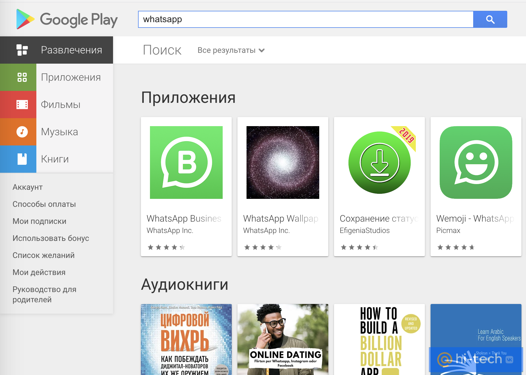Open the Wemoji smiley app icon
Image resolution: width=526 pixels, height=375 pixels.
click(x=476, y=163)
